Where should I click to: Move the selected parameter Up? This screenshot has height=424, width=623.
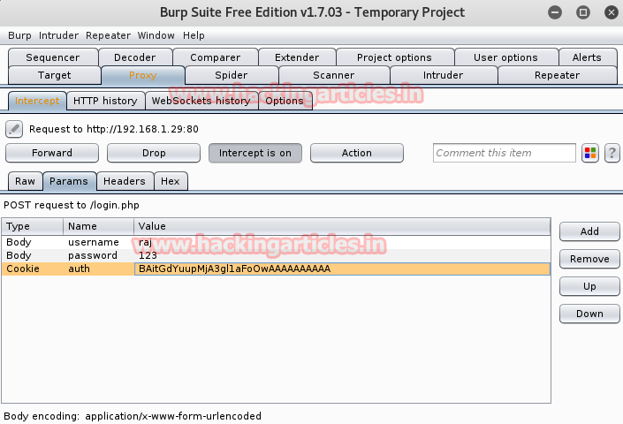coord(589,286)
